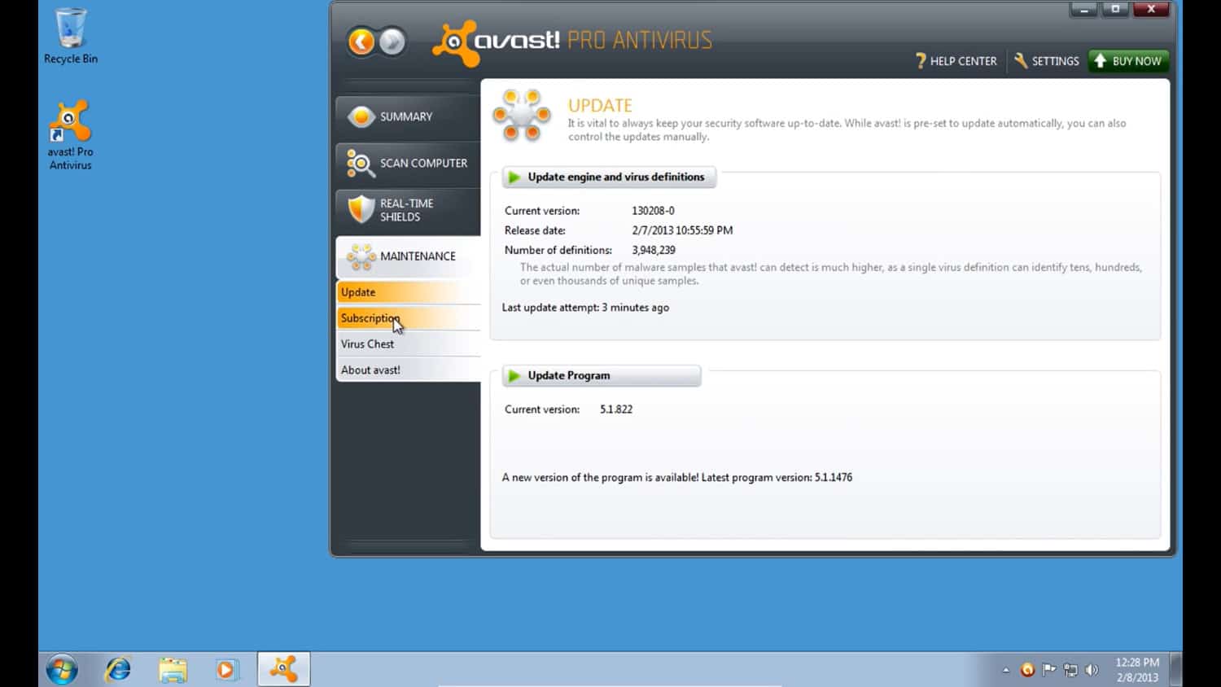Click the Summary orange circle icon
Image resolution: width=1221 pixels, height=687 pixels.
pos(361,116)
